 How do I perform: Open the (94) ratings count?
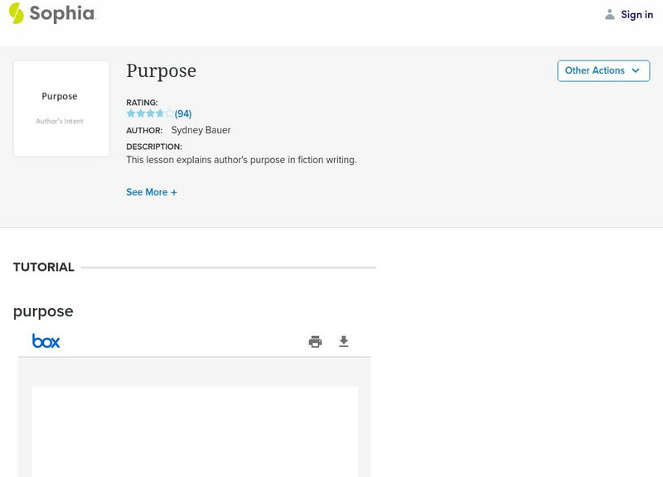[x=183, y=113]
